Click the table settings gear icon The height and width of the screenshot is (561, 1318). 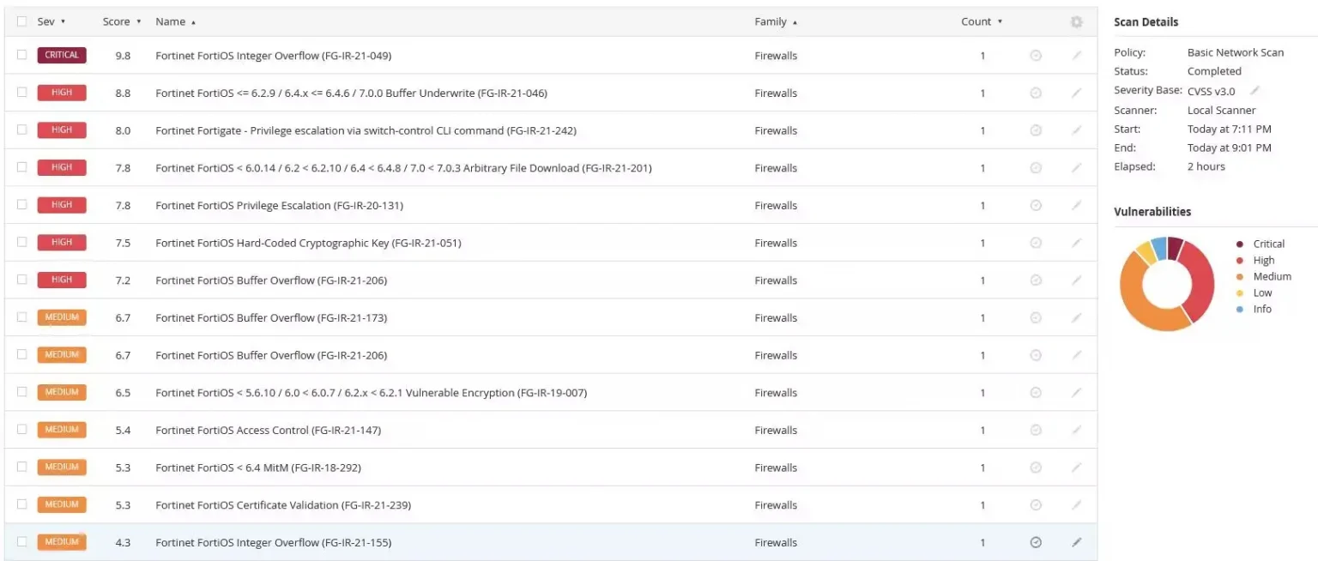(x=1076, y=22)
